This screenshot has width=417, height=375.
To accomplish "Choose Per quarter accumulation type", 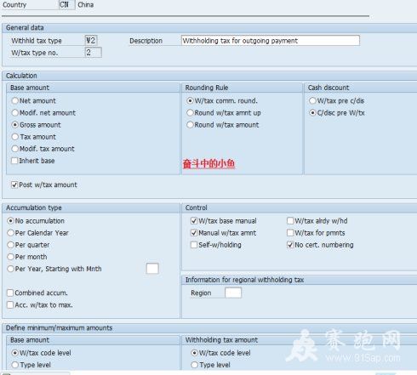I will pos(10,245).
